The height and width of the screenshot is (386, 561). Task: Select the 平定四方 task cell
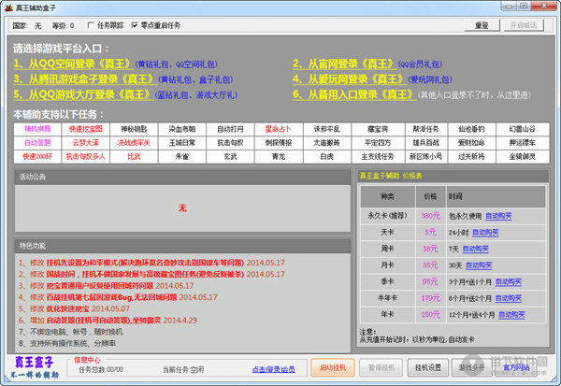click(378, 143)
